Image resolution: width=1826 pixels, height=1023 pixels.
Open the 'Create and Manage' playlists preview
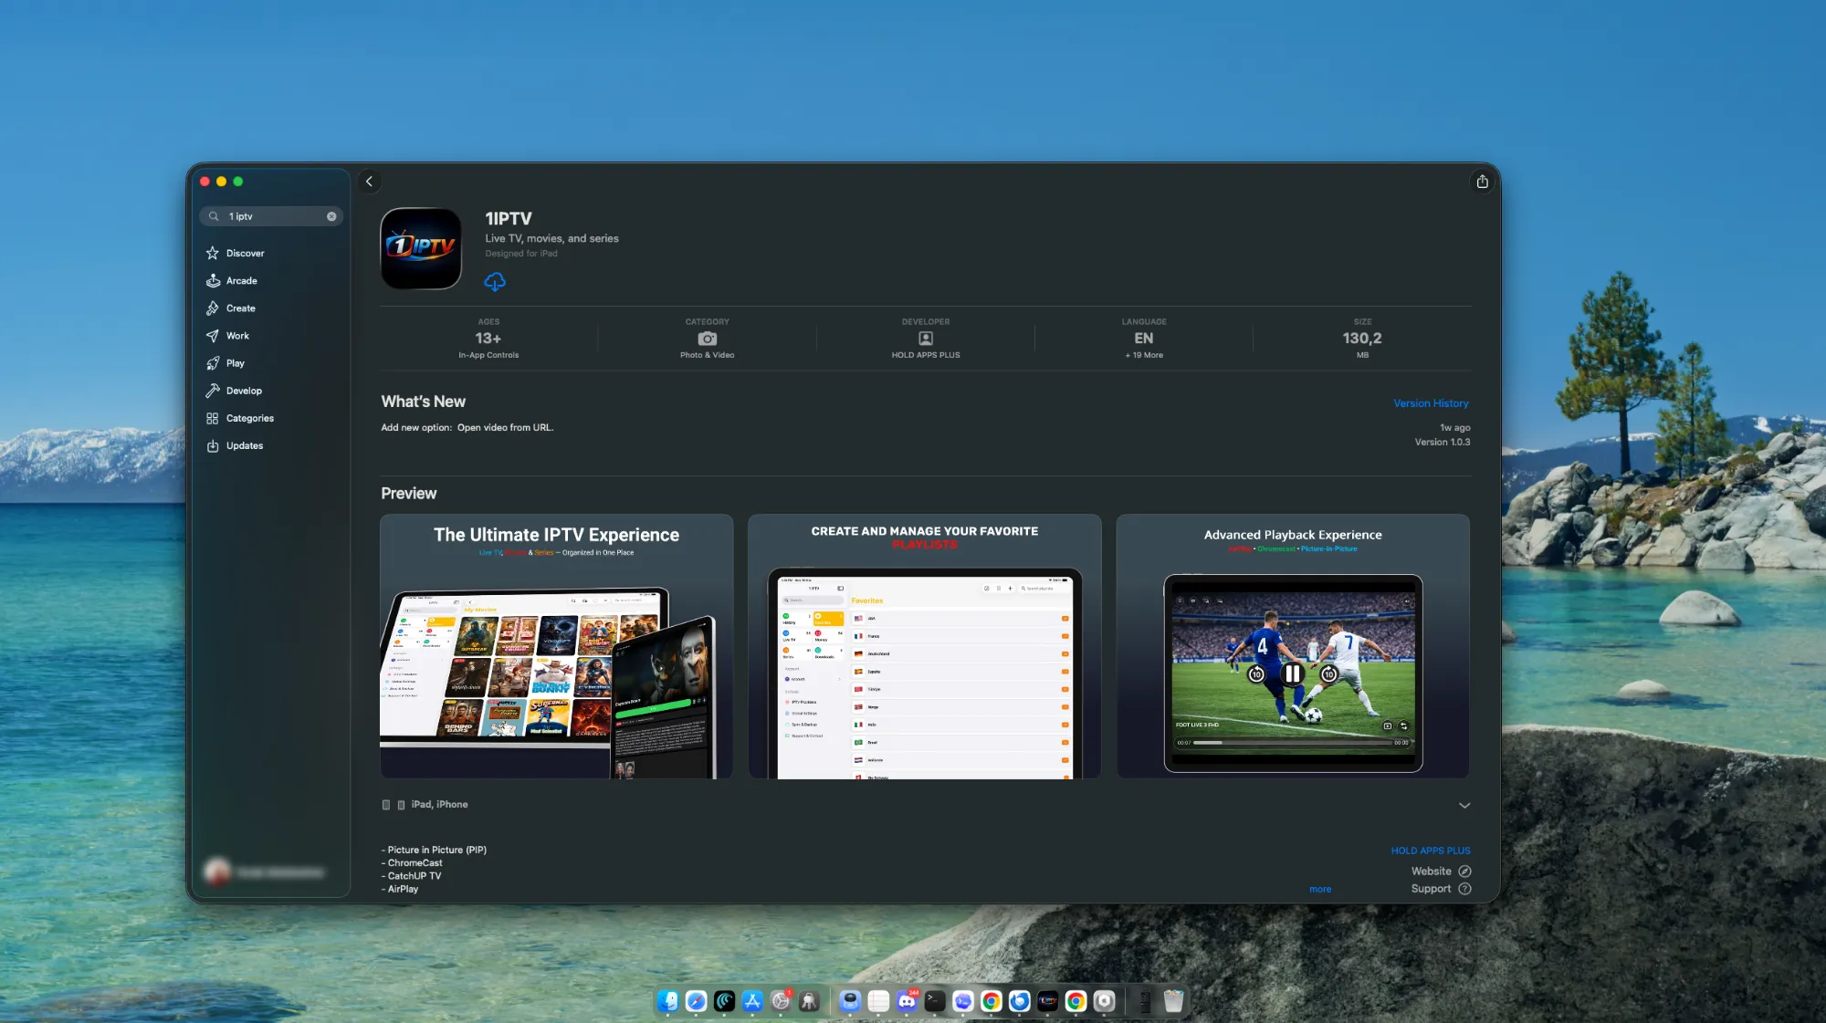[925, 646]
